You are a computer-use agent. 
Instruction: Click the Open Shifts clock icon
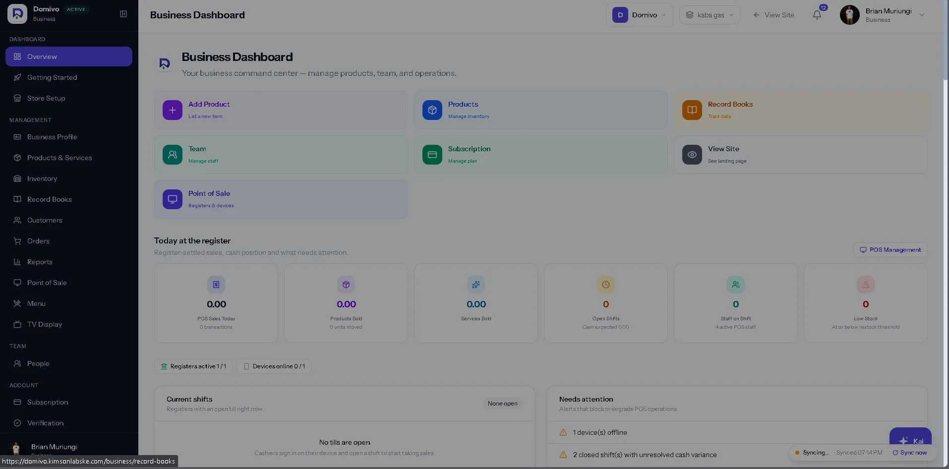click(x=606, y=285)
